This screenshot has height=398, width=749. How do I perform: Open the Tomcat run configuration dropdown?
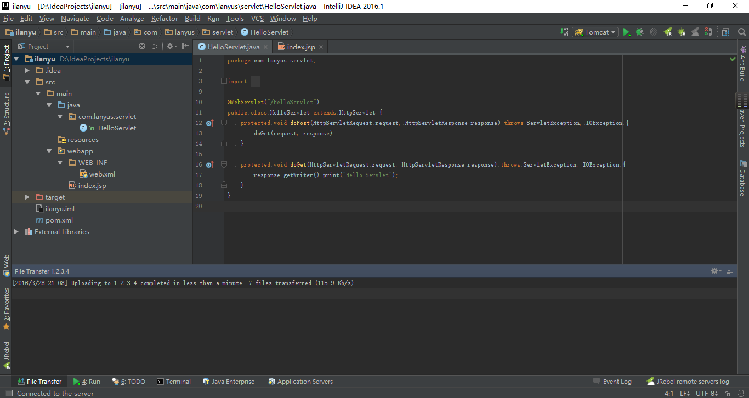pos(595,32)
